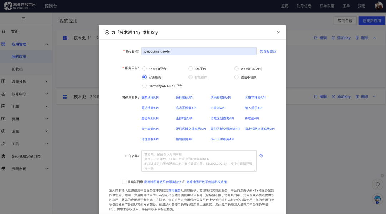Open 应用 in the top navigation
386x214 pixels.
pyautogui.click(x=285, y=6)
